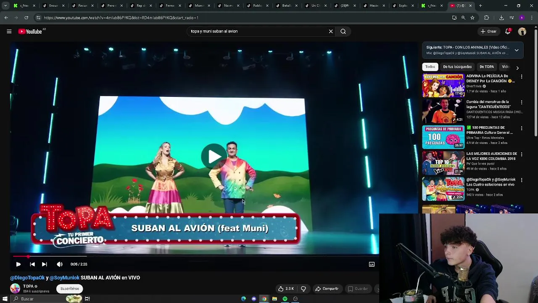Like the video (2.3 K)
This screenshot has width=538, height=303.
285,289
